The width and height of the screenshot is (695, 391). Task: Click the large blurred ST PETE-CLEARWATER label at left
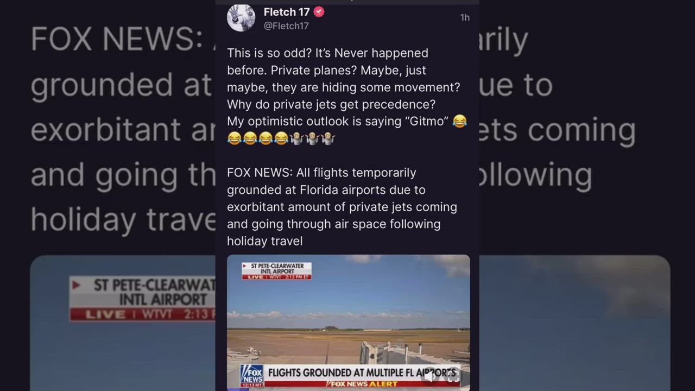pos(142,298)
